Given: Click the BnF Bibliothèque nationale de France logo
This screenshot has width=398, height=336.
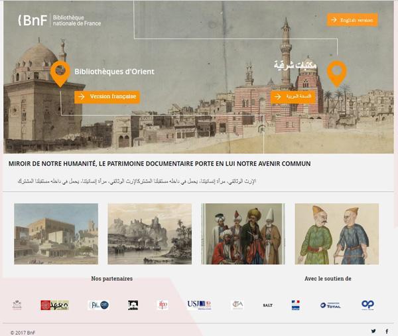Looking at the screenshot, I should coord(59,19).
